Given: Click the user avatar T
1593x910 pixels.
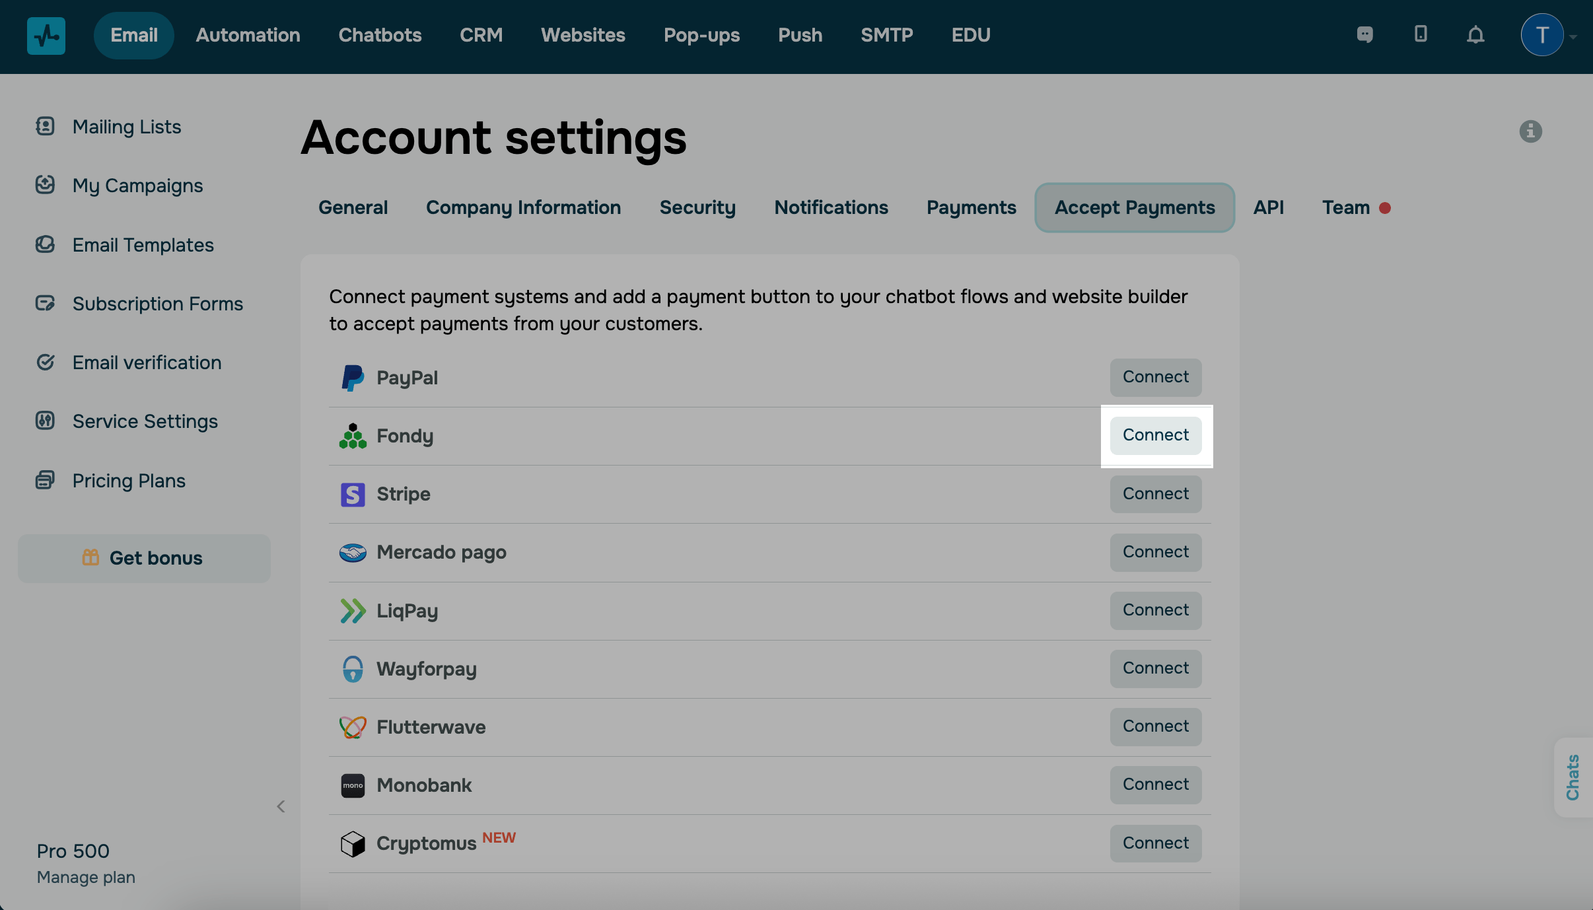Looking at the screenshot, I should click(x=1541, y=35).
